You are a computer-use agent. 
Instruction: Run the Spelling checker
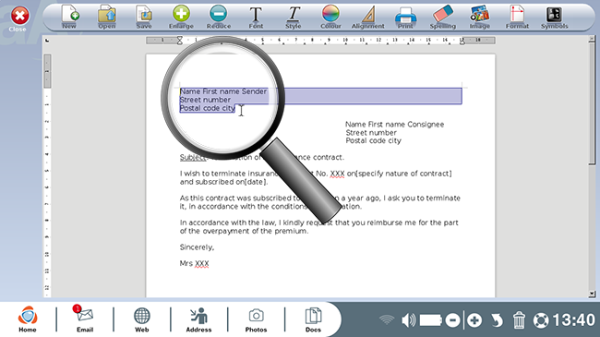(443, 17)
